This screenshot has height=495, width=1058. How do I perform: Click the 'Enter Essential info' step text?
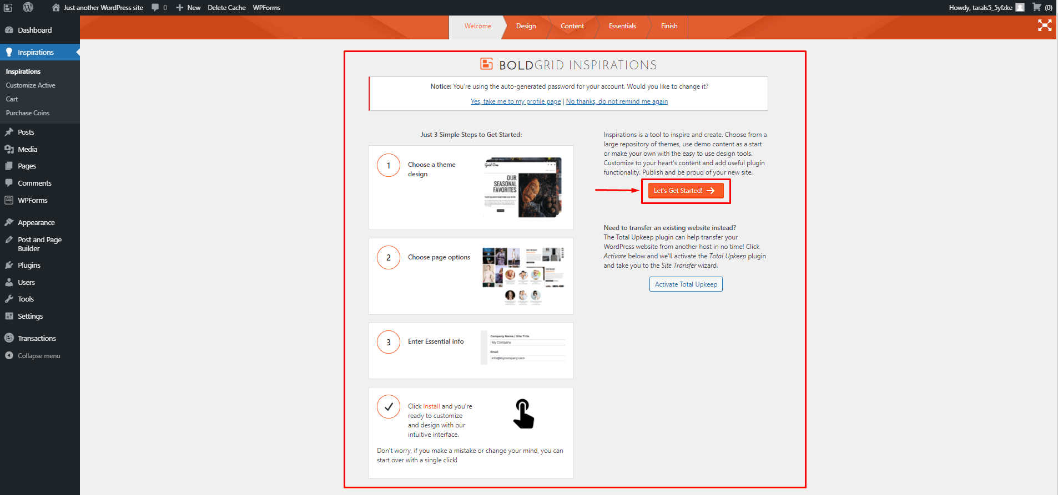click(x=436, y=341)
